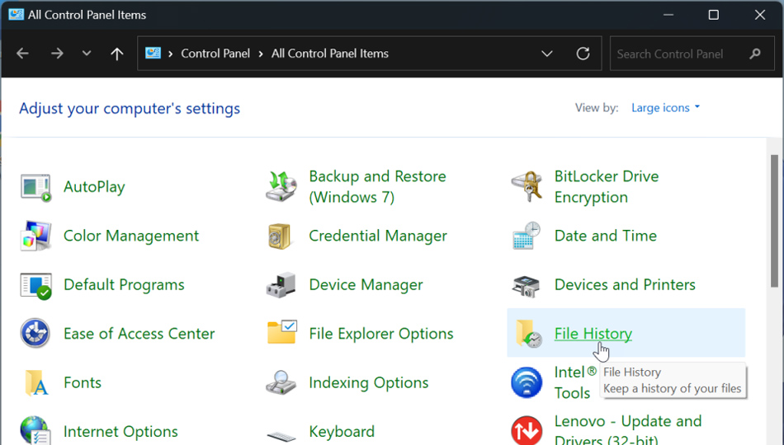Open the Credential Manager safe icon
Viewport: 784px width, 445px height.
[281, 237]
